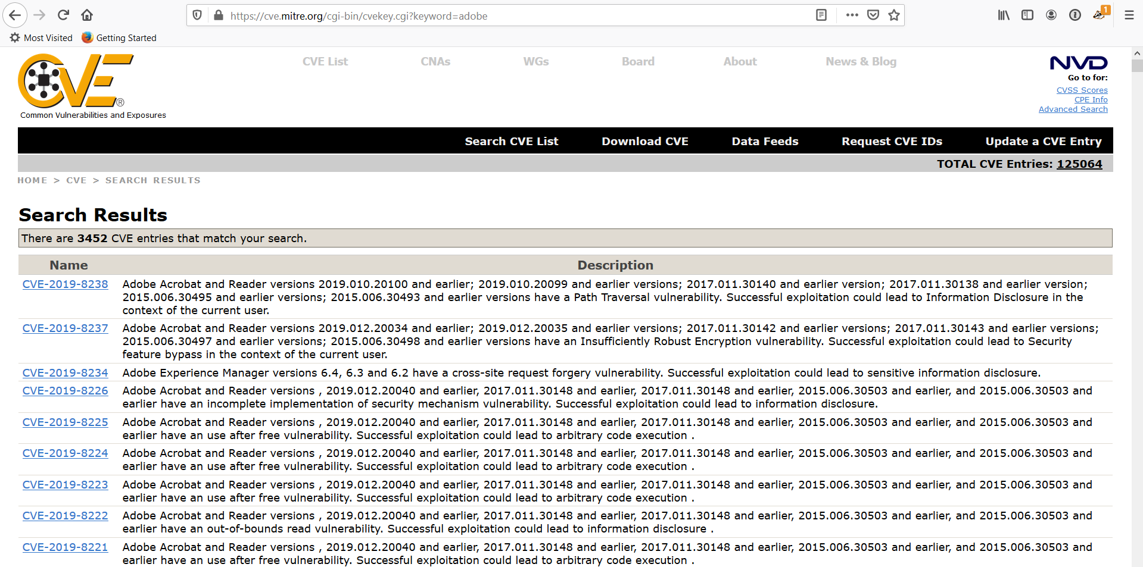Open CPE Info link

[1091, 100]
